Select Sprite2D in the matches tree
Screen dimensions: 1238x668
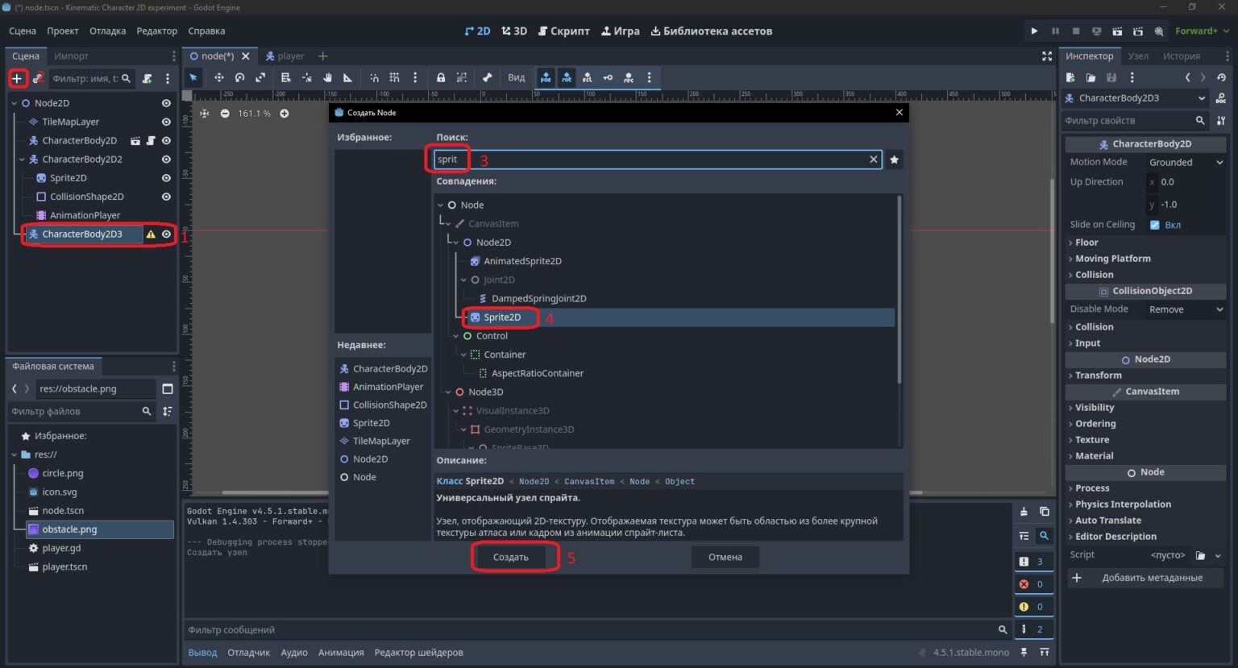pyautogui.click(x=502, y=317)
